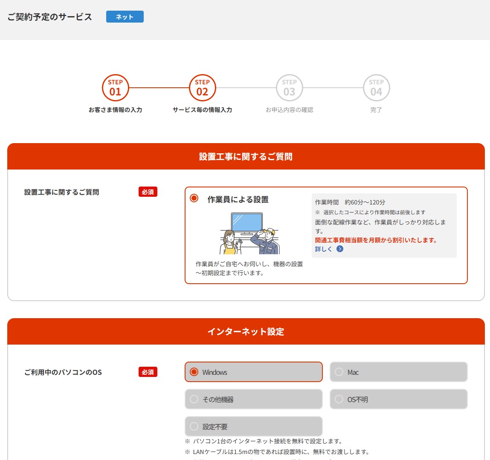This screenshot has width=490, height=460.
Task: Click the STEP 02 circle icon
Action: pos(202,88)
